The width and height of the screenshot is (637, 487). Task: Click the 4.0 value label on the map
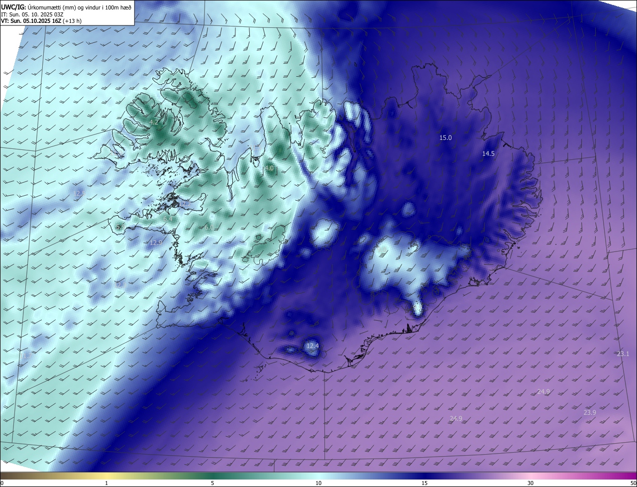pyautogui.click(x=269, y=169)
